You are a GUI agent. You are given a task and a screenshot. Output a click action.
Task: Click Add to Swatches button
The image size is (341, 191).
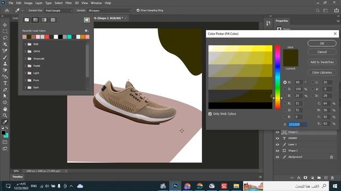(322, 62)
